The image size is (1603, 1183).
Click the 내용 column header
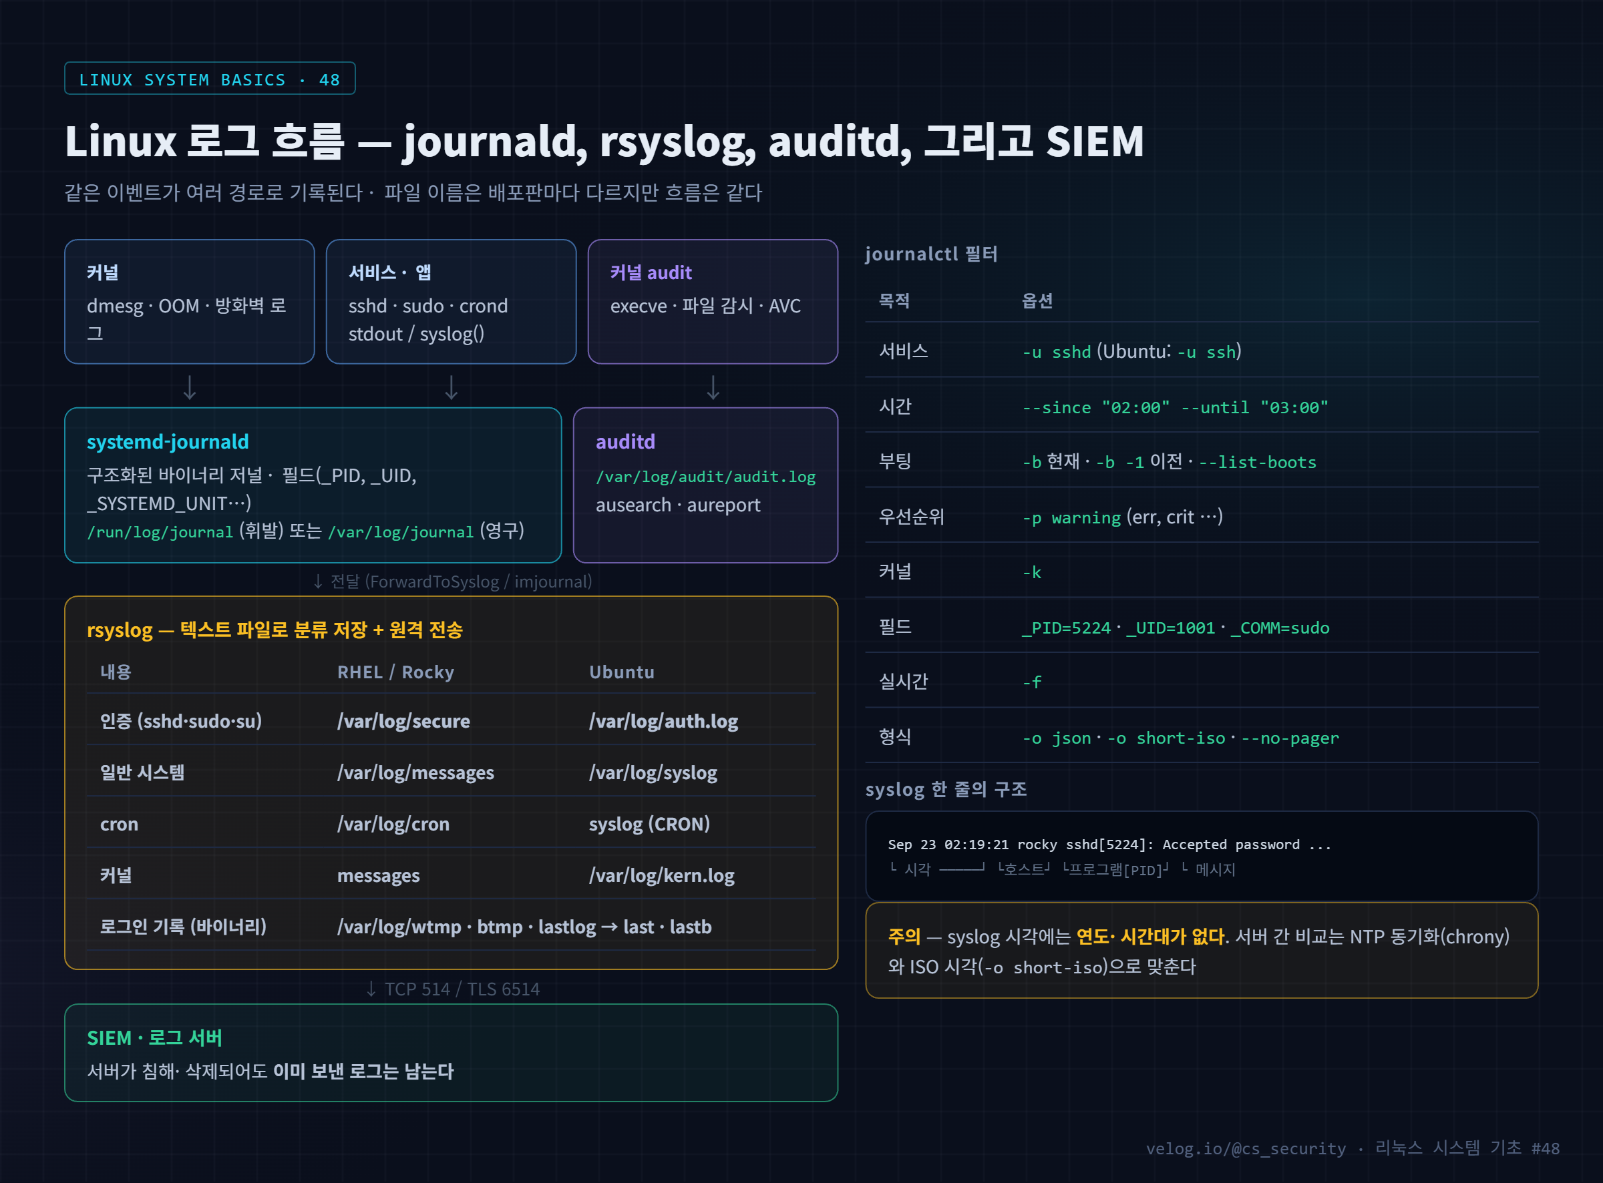116,672
